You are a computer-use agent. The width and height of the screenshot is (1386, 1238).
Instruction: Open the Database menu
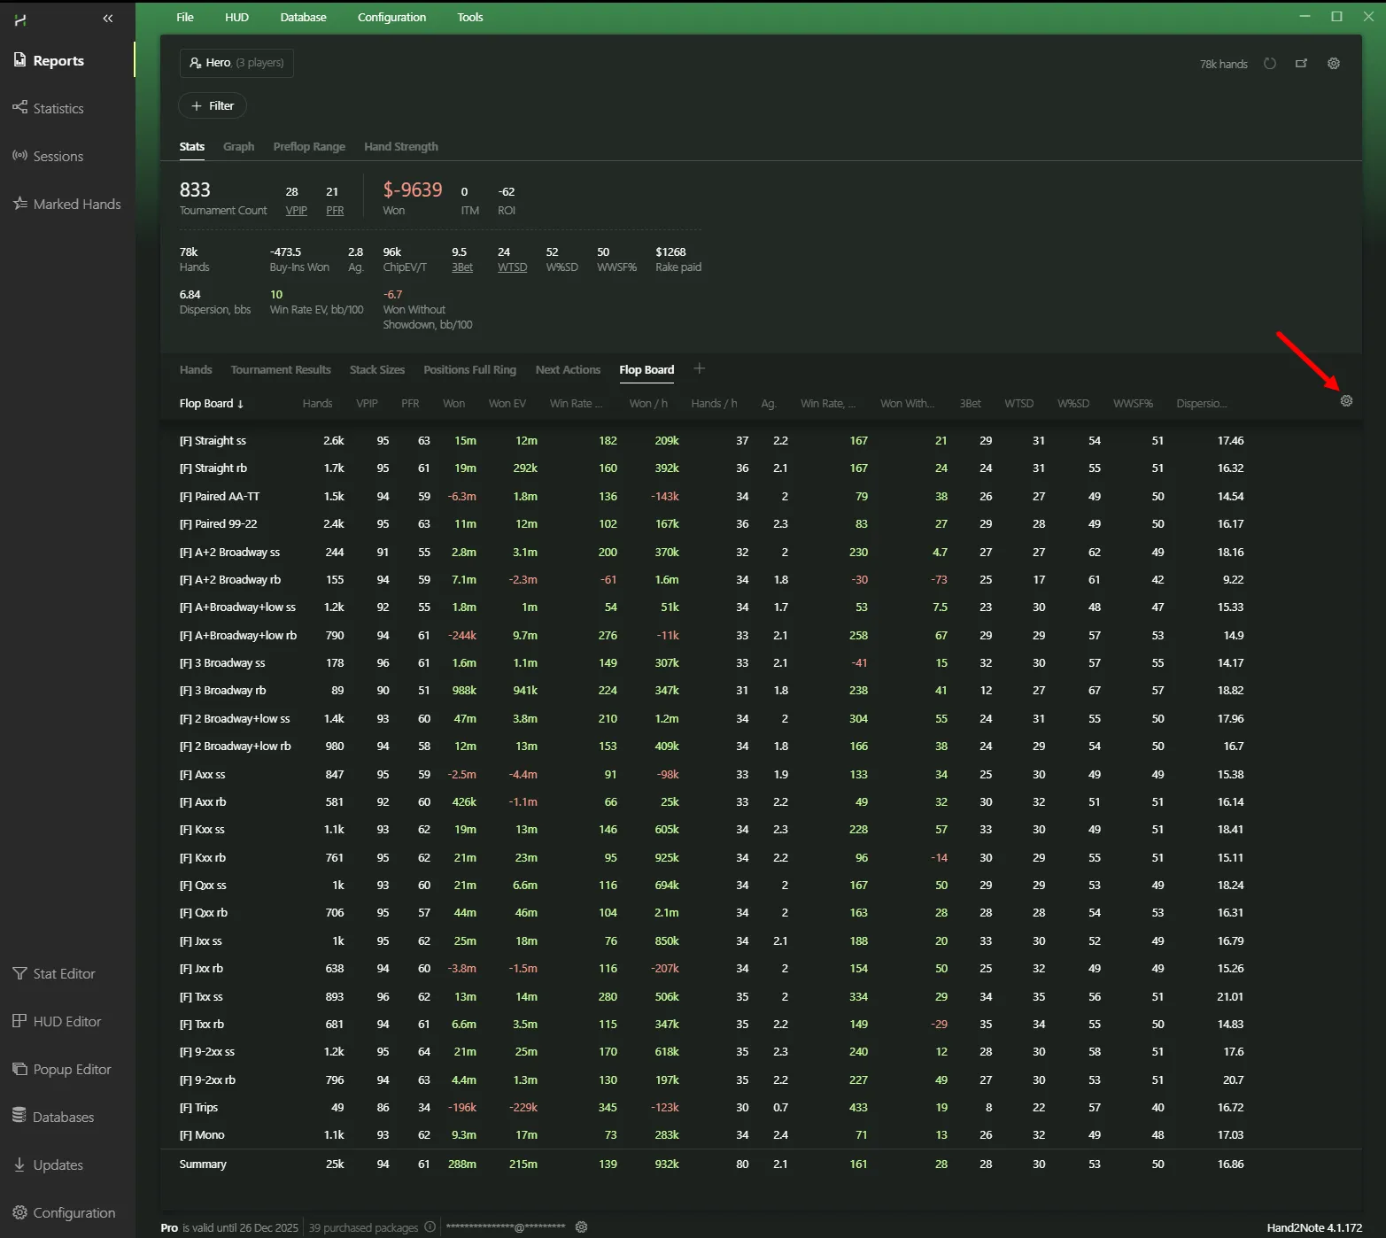click(303, 17)
